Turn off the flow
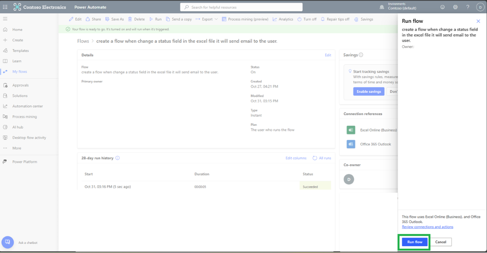487x253 pixels. point(307,19)
